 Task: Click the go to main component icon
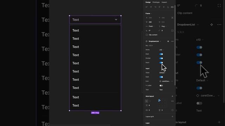click(x=168, y=41)
